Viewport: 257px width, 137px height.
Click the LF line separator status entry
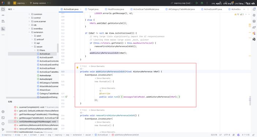(x=220, y=135)
